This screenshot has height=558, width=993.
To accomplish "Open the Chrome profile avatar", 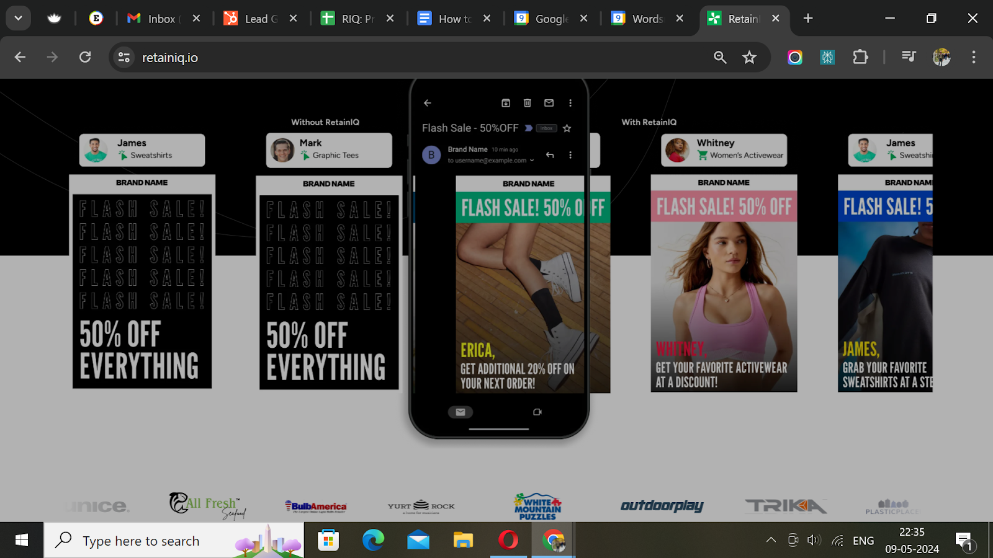I will click(x=941, y=58).
